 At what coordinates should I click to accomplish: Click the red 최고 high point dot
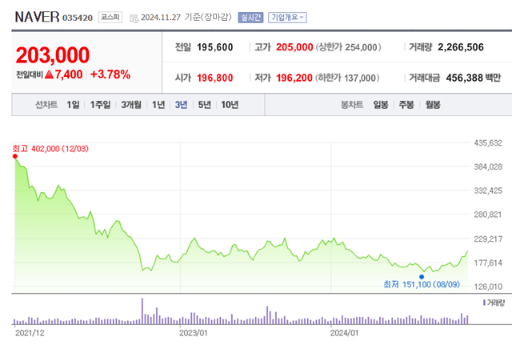click(x=15, y=157)
